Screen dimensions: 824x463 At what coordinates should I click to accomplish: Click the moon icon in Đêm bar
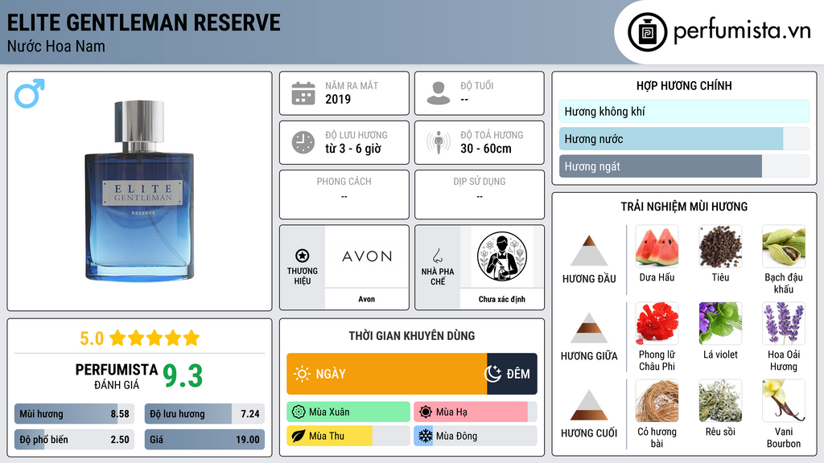pos(492,374)
